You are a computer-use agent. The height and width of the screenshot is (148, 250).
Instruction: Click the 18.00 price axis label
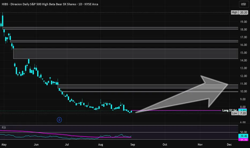244,29
